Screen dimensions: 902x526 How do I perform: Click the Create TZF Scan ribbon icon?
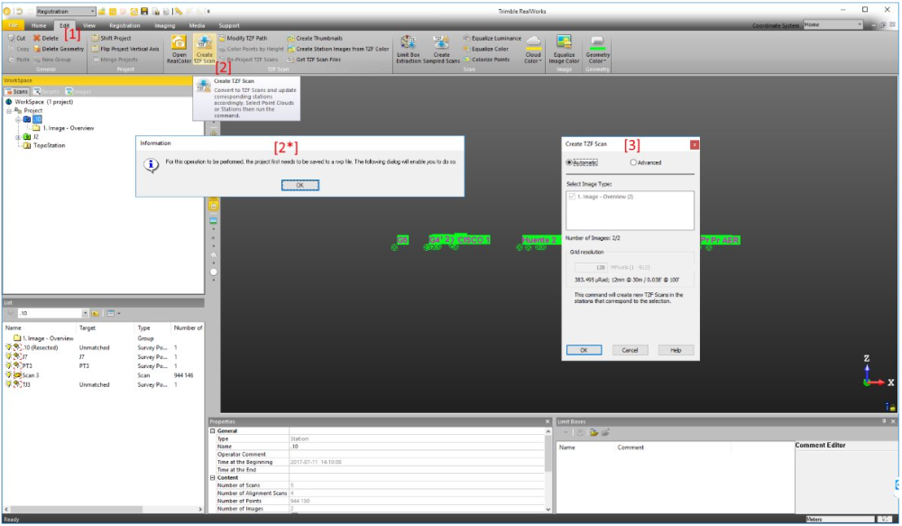(204, 49)
